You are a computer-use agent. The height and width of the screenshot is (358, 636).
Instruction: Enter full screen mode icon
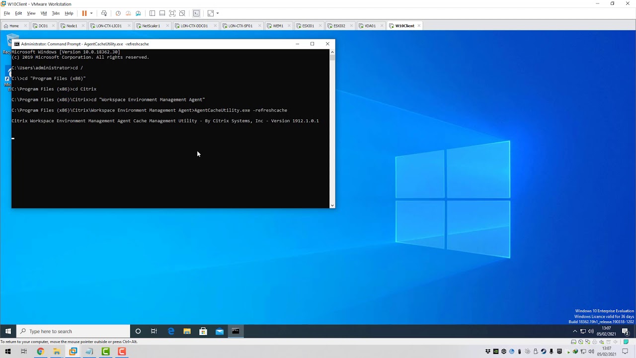click(172, 13)
